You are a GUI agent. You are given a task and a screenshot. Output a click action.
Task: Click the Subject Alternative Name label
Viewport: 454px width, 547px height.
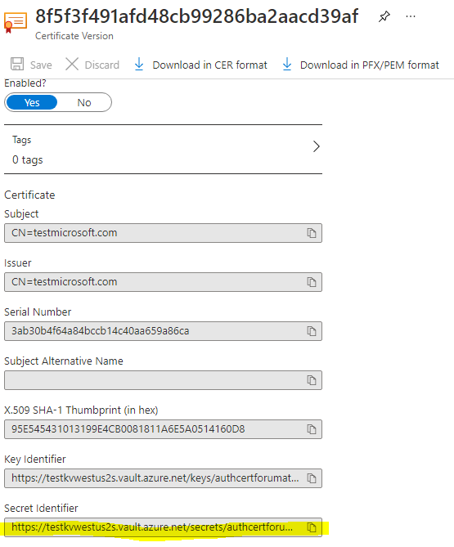point(64,361)
